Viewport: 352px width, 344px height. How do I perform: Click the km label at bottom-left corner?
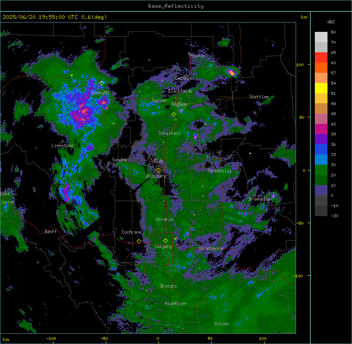click(6, 340)
